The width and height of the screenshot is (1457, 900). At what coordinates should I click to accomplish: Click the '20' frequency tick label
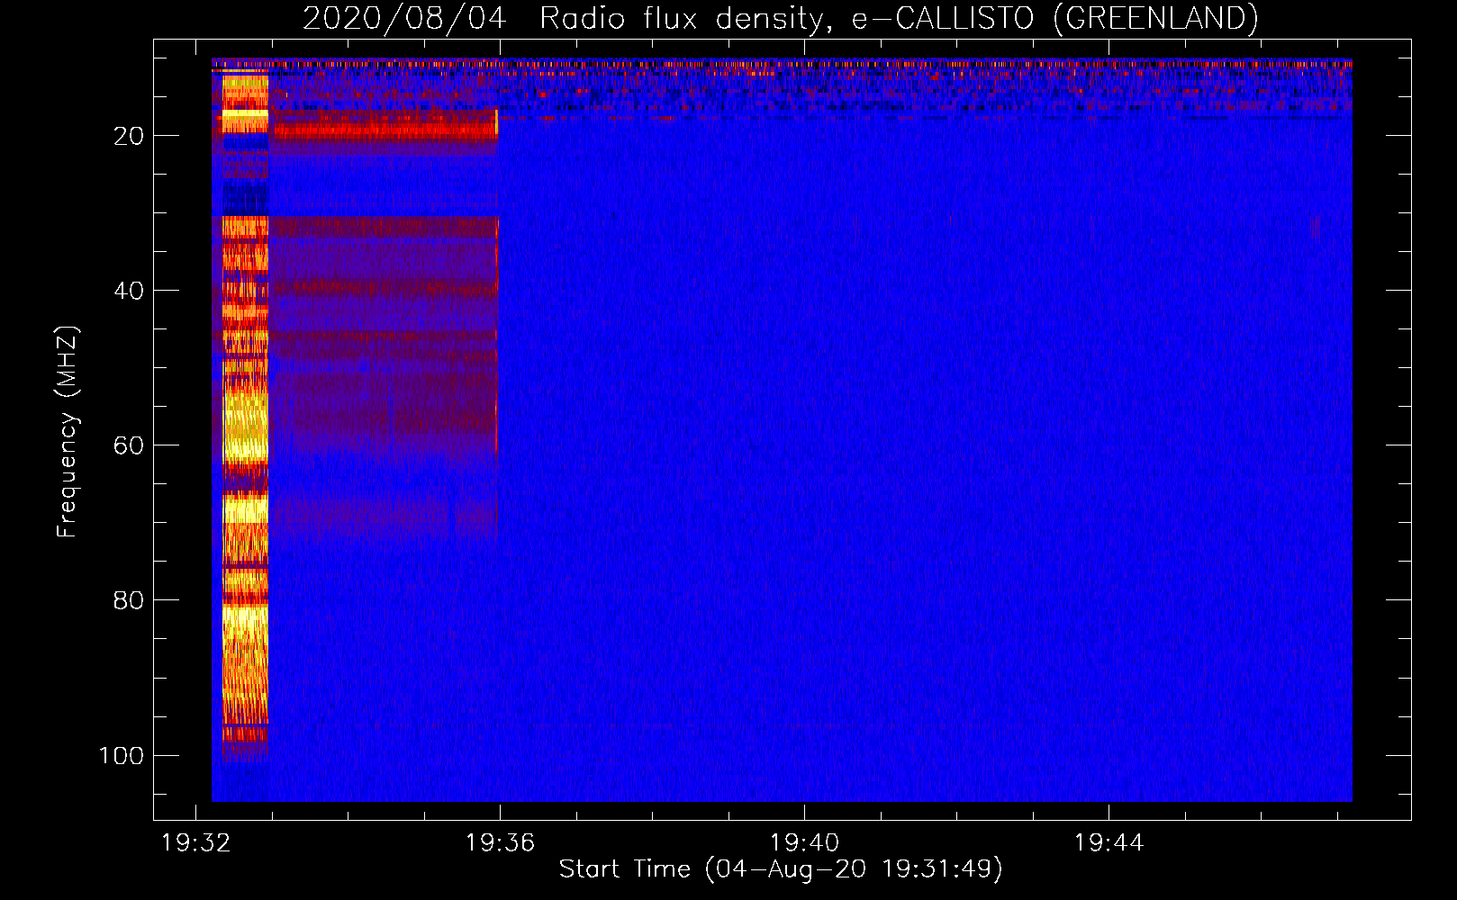pos(129,136)
